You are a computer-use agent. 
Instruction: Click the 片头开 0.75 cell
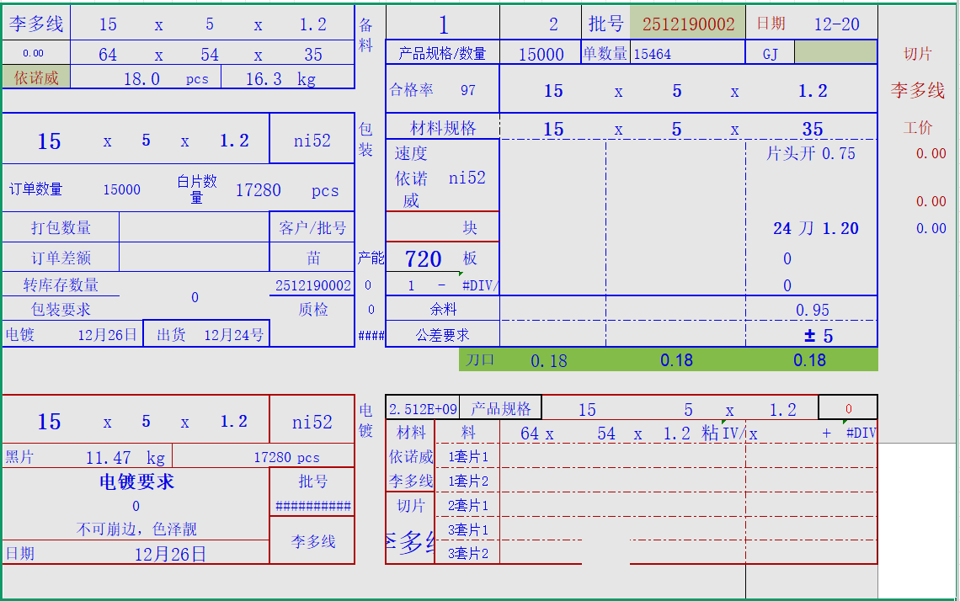point(811,153)
